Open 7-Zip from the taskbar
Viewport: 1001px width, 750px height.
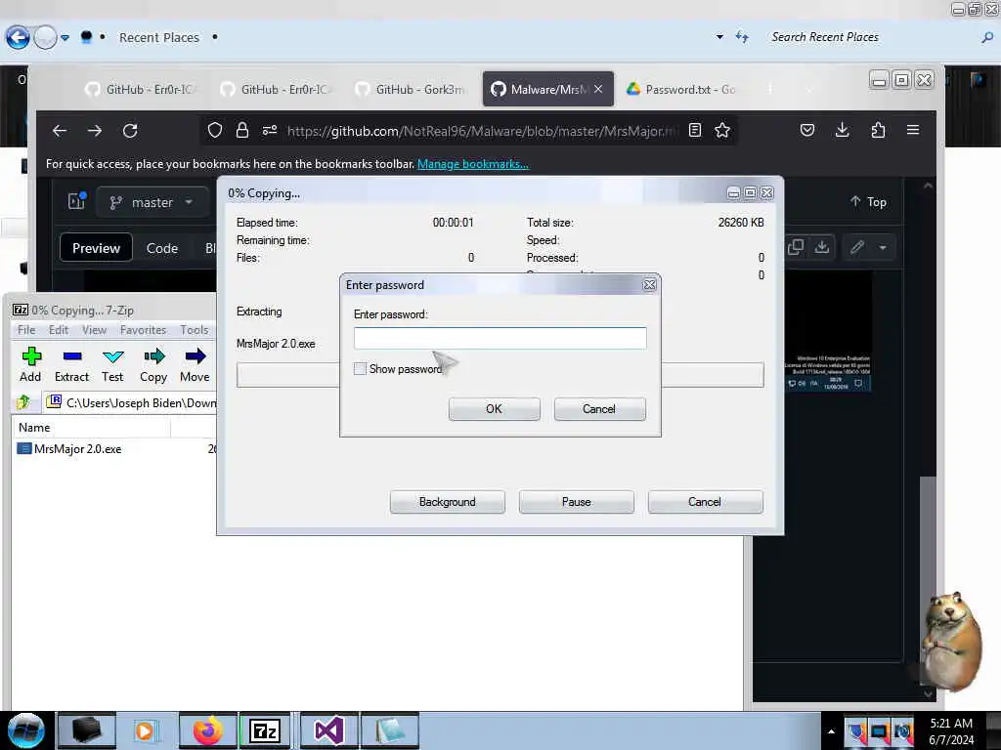point(265,730)
